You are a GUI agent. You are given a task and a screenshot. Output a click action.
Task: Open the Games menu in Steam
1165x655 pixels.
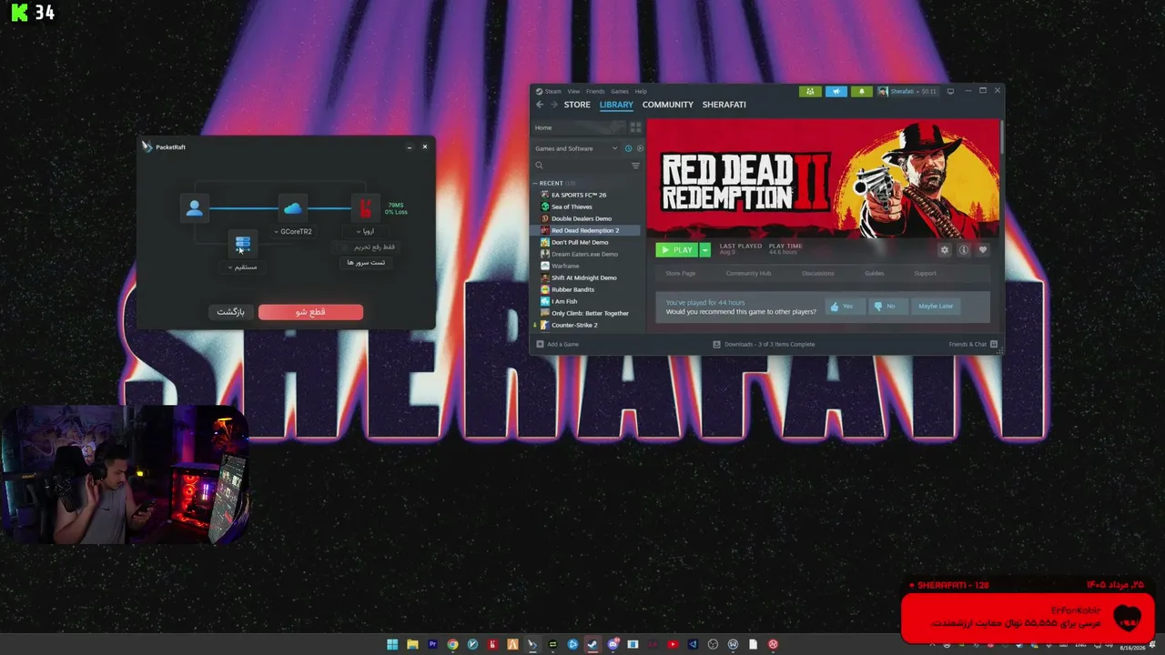(620, 91)
